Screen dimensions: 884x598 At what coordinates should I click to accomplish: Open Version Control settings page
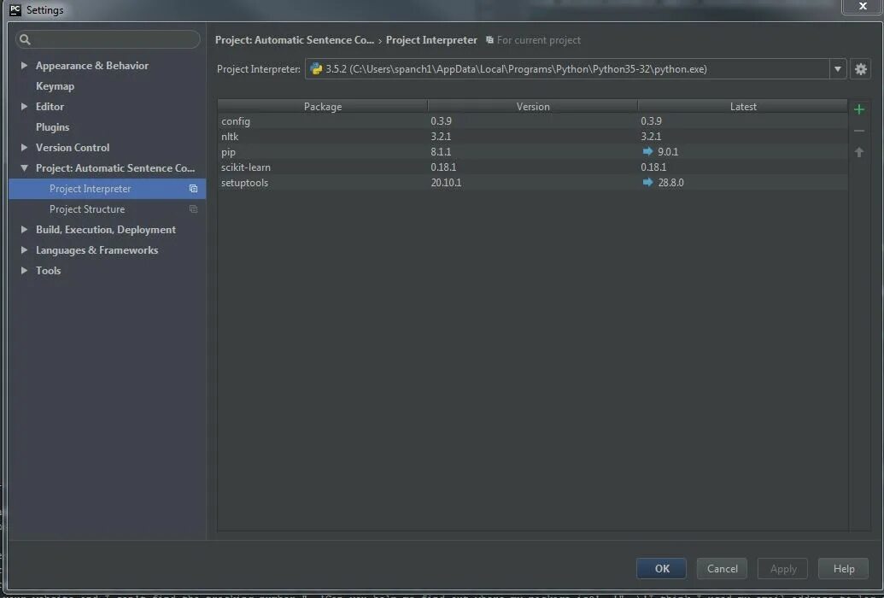click(x=72, y=147)
